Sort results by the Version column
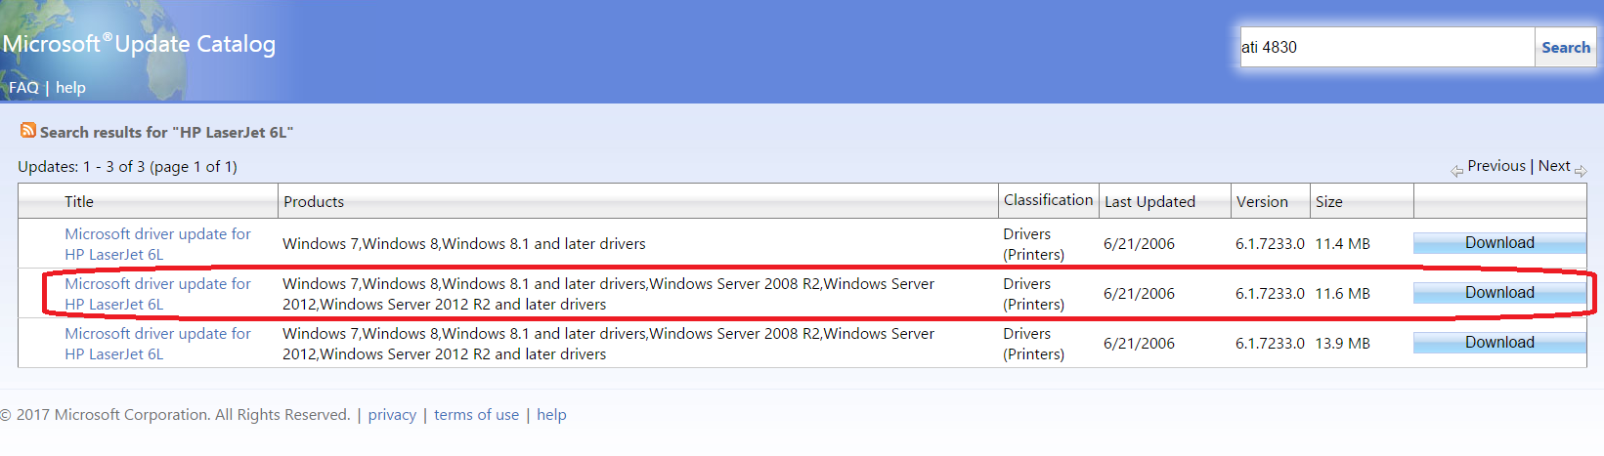This screenshot has width=1604, height=456. 1262,202
